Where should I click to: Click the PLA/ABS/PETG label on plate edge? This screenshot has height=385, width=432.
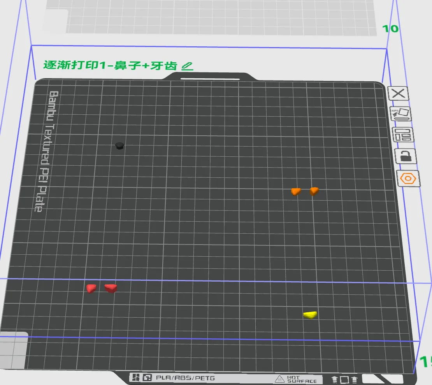click(185, 378)
